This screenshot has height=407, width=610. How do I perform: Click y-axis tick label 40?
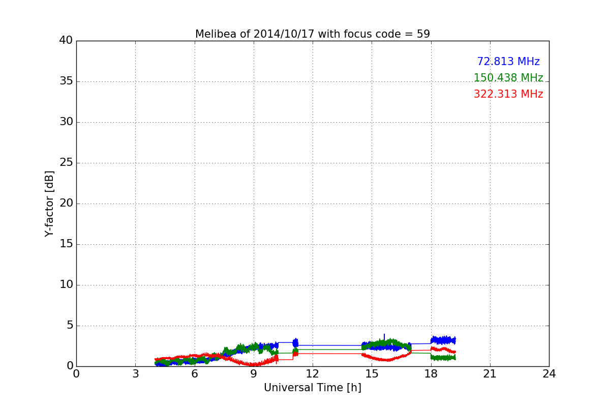66,41
